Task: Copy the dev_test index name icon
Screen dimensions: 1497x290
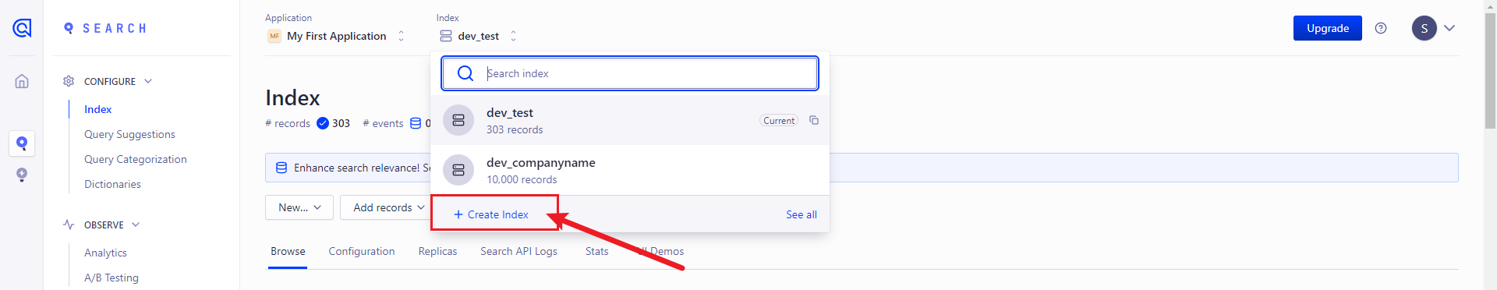Action: point(814,120)
